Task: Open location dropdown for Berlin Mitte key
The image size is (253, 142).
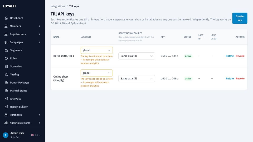Action: pos(97,50)
